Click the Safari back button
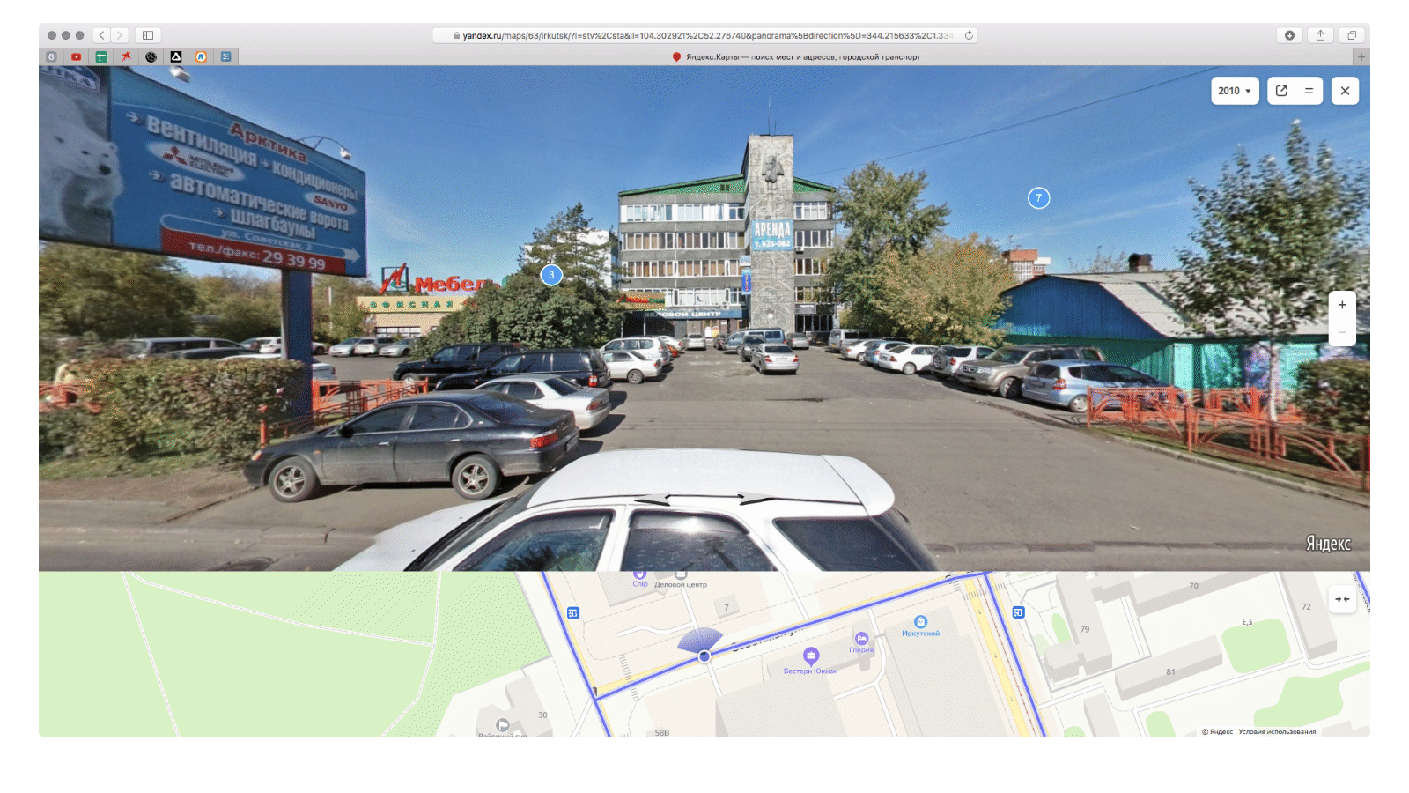Image resolution: width=1409 pixels, height=793 pixels. coord(102,35)
